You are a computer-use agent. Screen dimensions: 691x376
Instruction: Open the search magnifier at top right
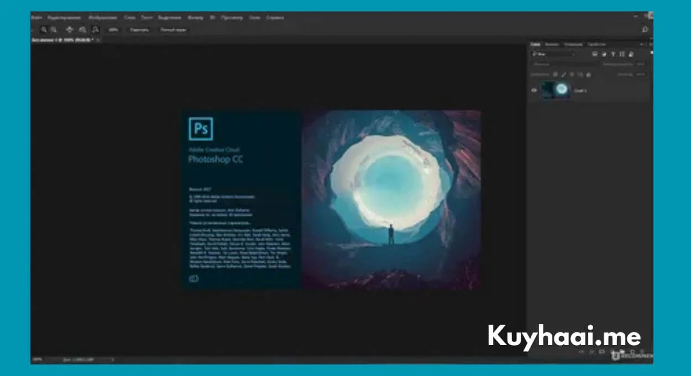(x=645, y=30)
